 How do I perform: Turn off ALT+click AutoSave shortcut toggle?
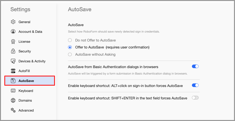[195, 85]
